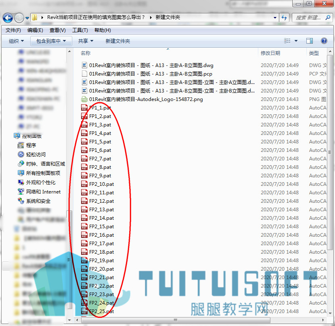Screen dimensions: 335x326
Task: Toggle the preview pane icon
Action: [x=309, y=41]
